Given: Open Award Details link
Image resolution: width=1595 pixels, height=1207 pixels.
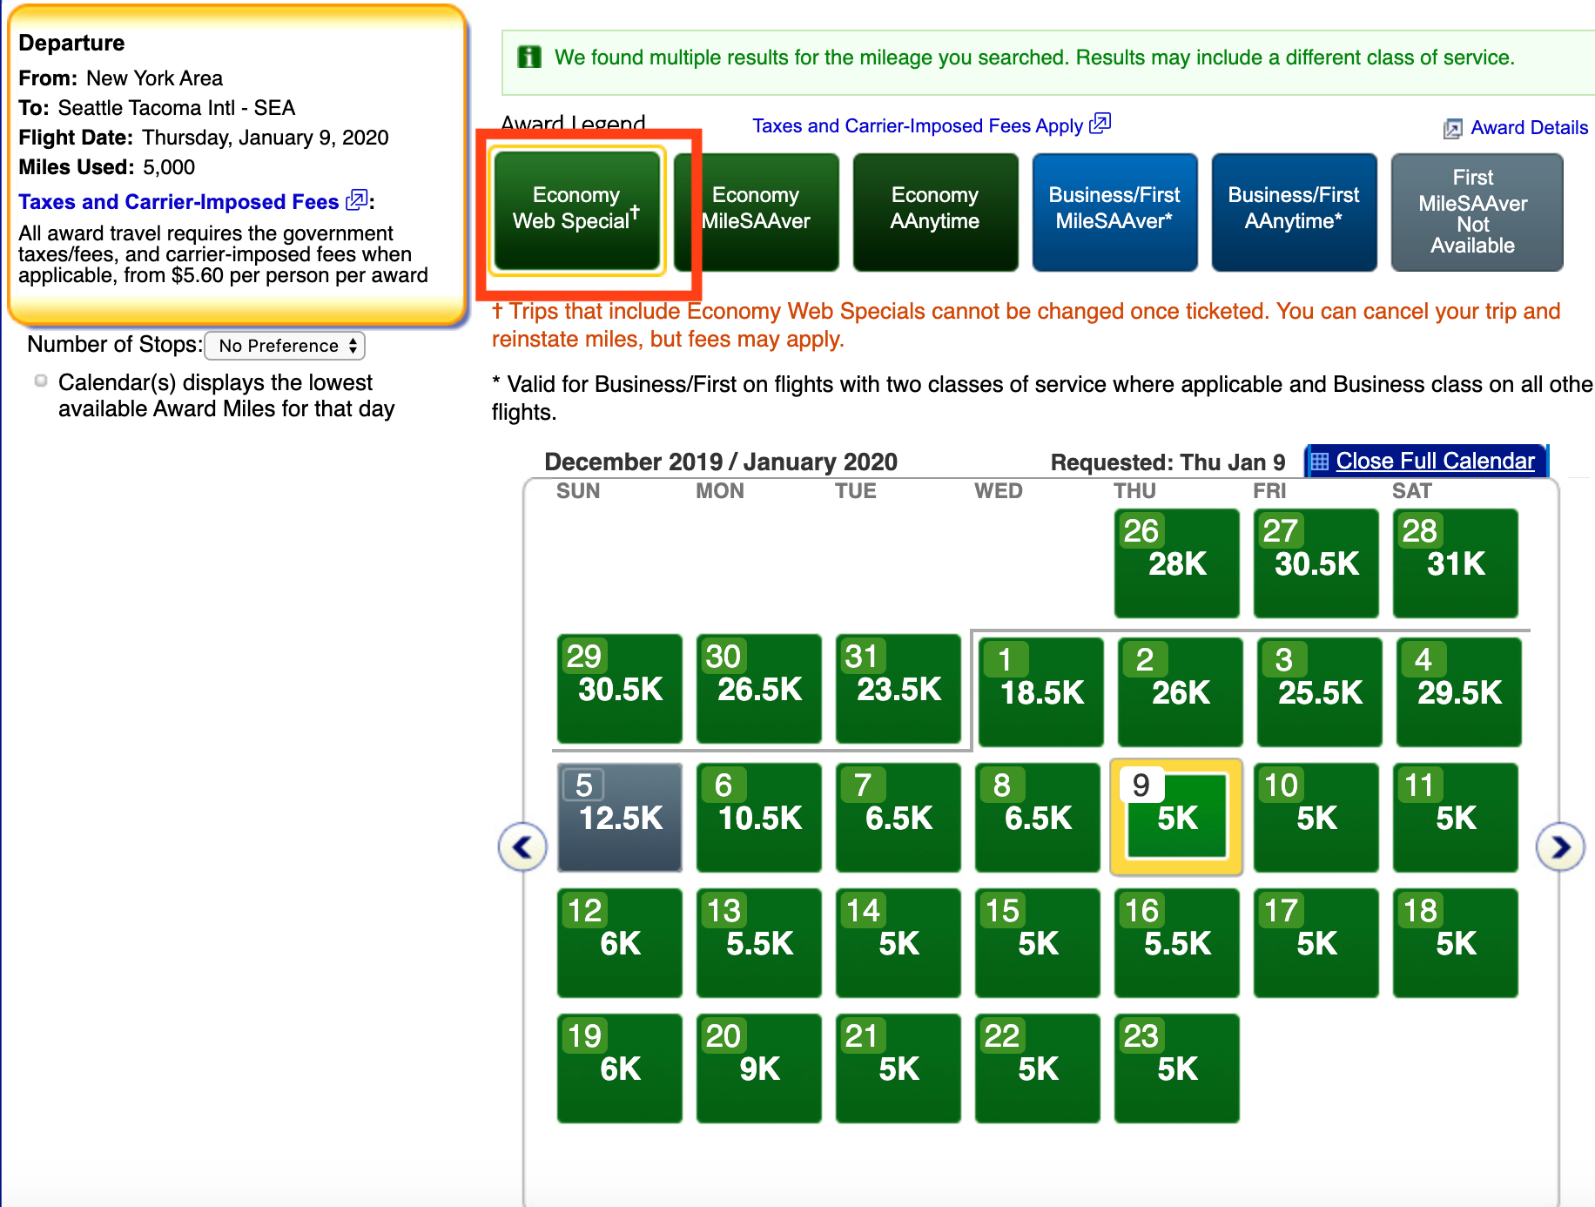Looking at the screenshot, I should pyautogui.click(x=1529, y=128).
